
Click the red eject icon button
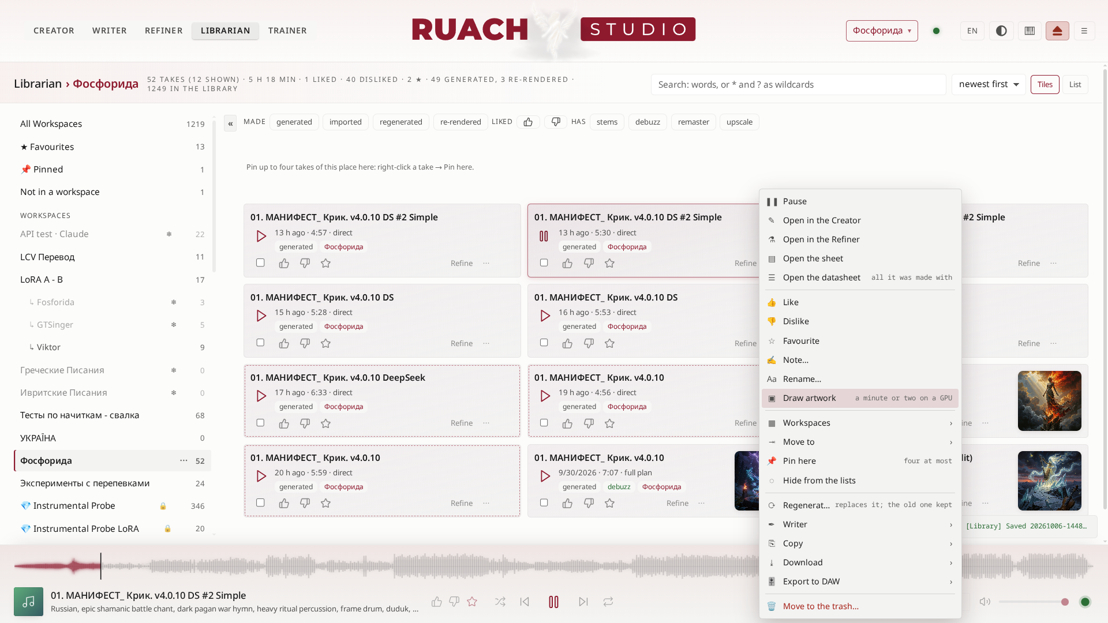[1057, 31]
